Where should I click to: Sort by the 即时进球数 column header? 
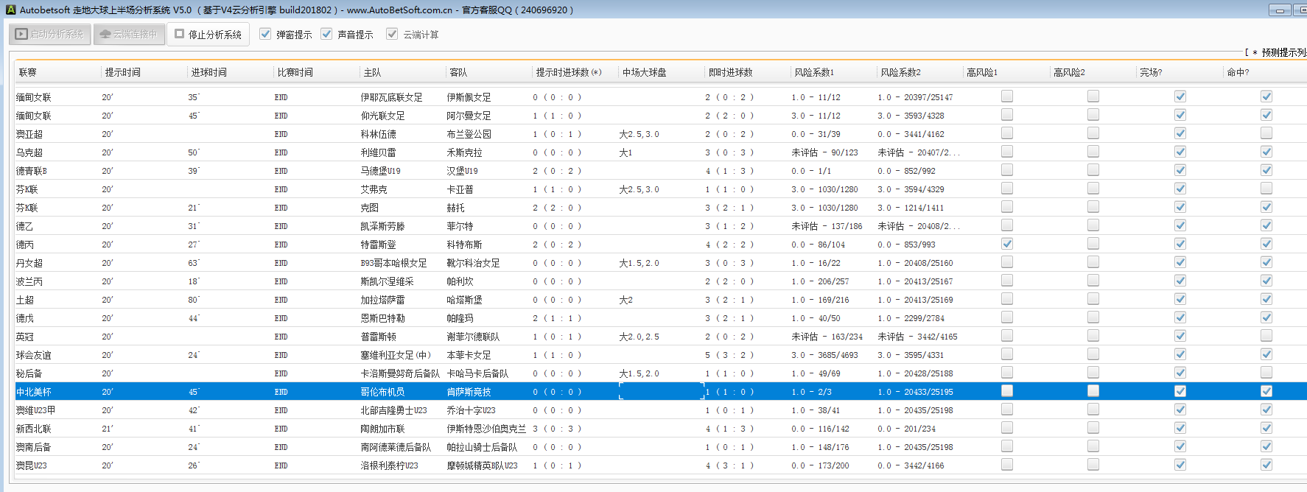[730, 72]
